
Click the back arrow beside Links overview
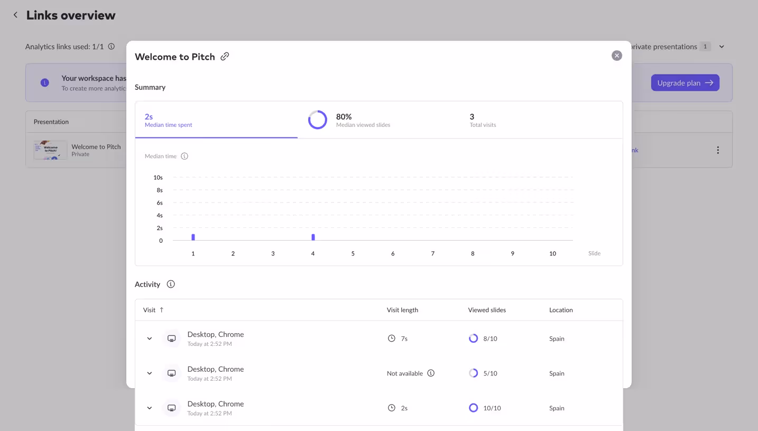[x=15, y=15]
